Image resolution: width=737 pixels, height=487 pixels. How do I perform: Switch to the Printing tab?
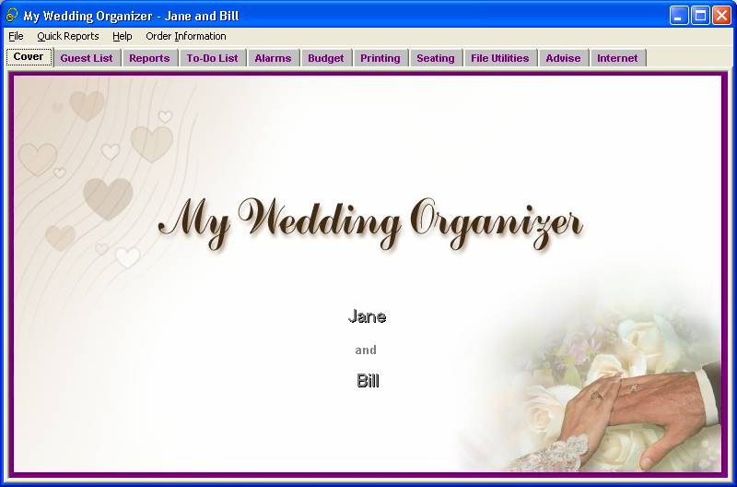380,58
